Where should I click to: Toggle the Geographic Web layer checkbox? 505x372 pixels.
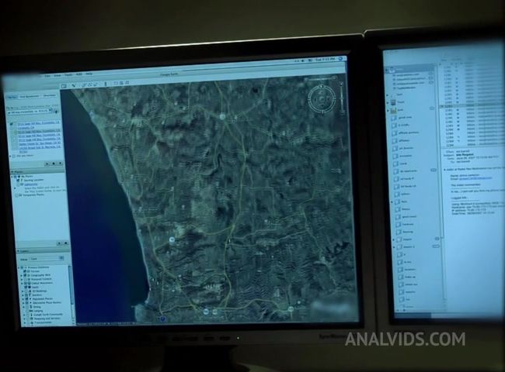(x=25, y=275)
